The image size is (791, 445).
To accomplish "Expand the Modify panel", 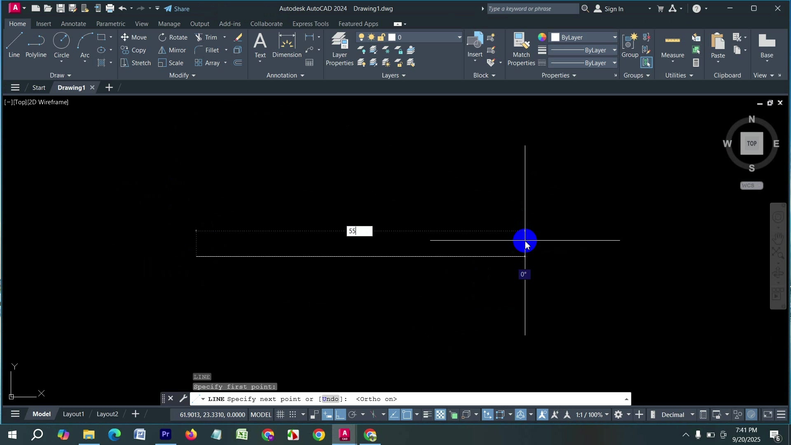I will click(182, 75).
